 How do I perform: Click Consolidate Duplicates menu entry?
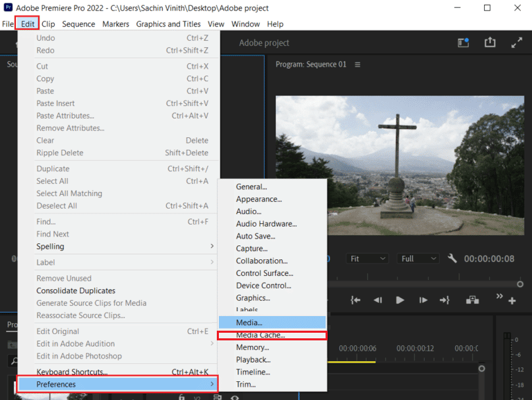pyautogui.click(x=117, y=290)
